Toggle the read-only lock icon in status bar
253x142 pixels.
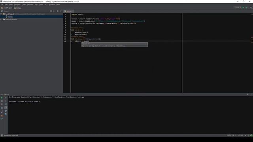(x=245, y=135)
